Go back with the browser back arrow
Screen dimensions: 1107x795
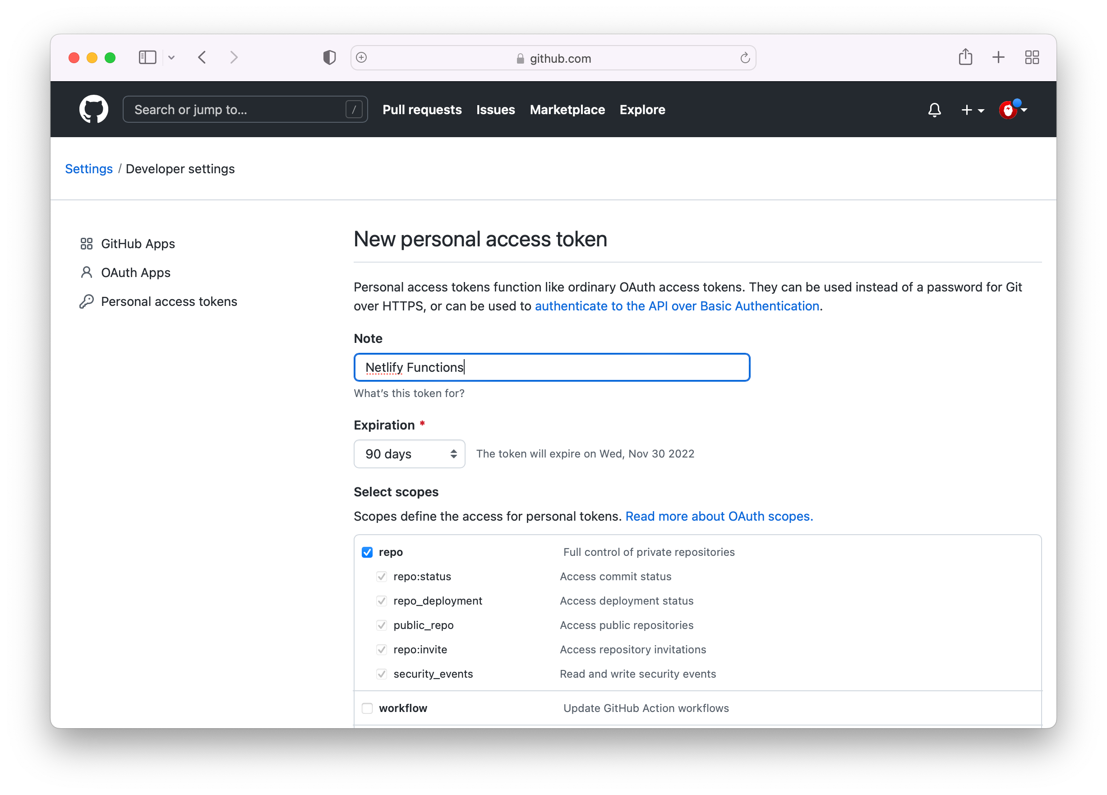(202, 58)
